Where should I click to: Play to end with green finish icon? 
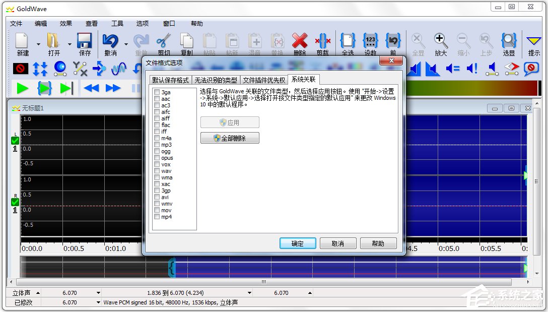pyautogui.click(x=66, y=88)
